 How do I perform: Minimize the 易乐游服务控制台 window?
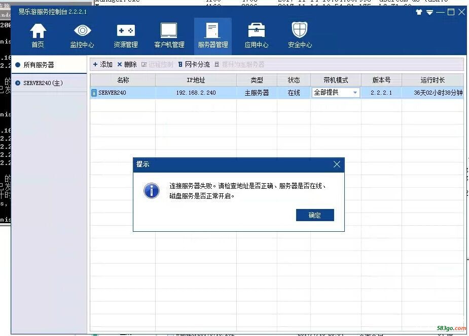pos(440,12)
